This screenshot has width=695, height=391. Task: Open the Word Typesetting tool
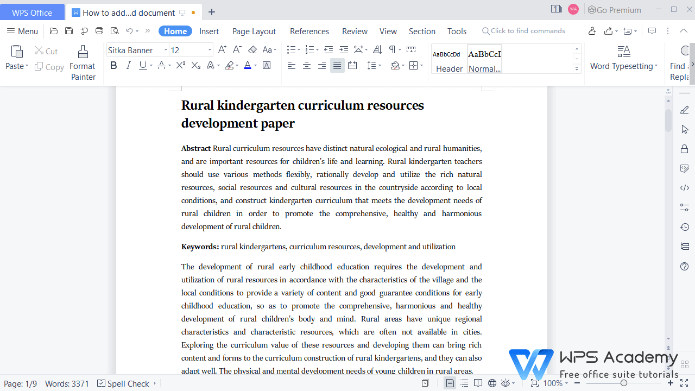pos(623,58)
